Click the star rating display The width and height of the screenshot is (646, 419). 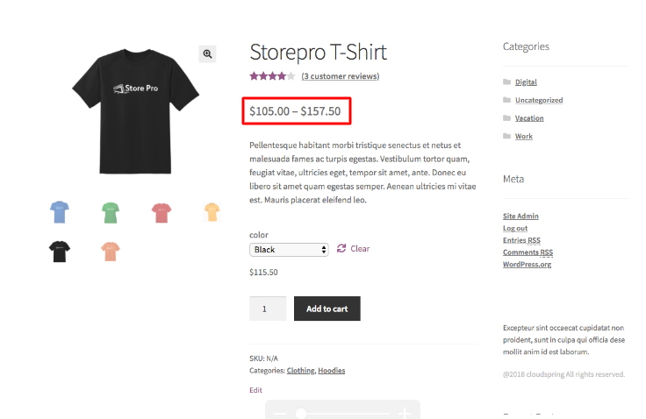coord(272,76)
